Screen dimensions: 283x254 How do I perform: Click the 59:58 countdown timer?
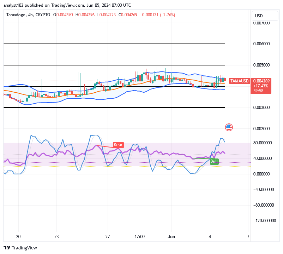[x=258, y=91]
